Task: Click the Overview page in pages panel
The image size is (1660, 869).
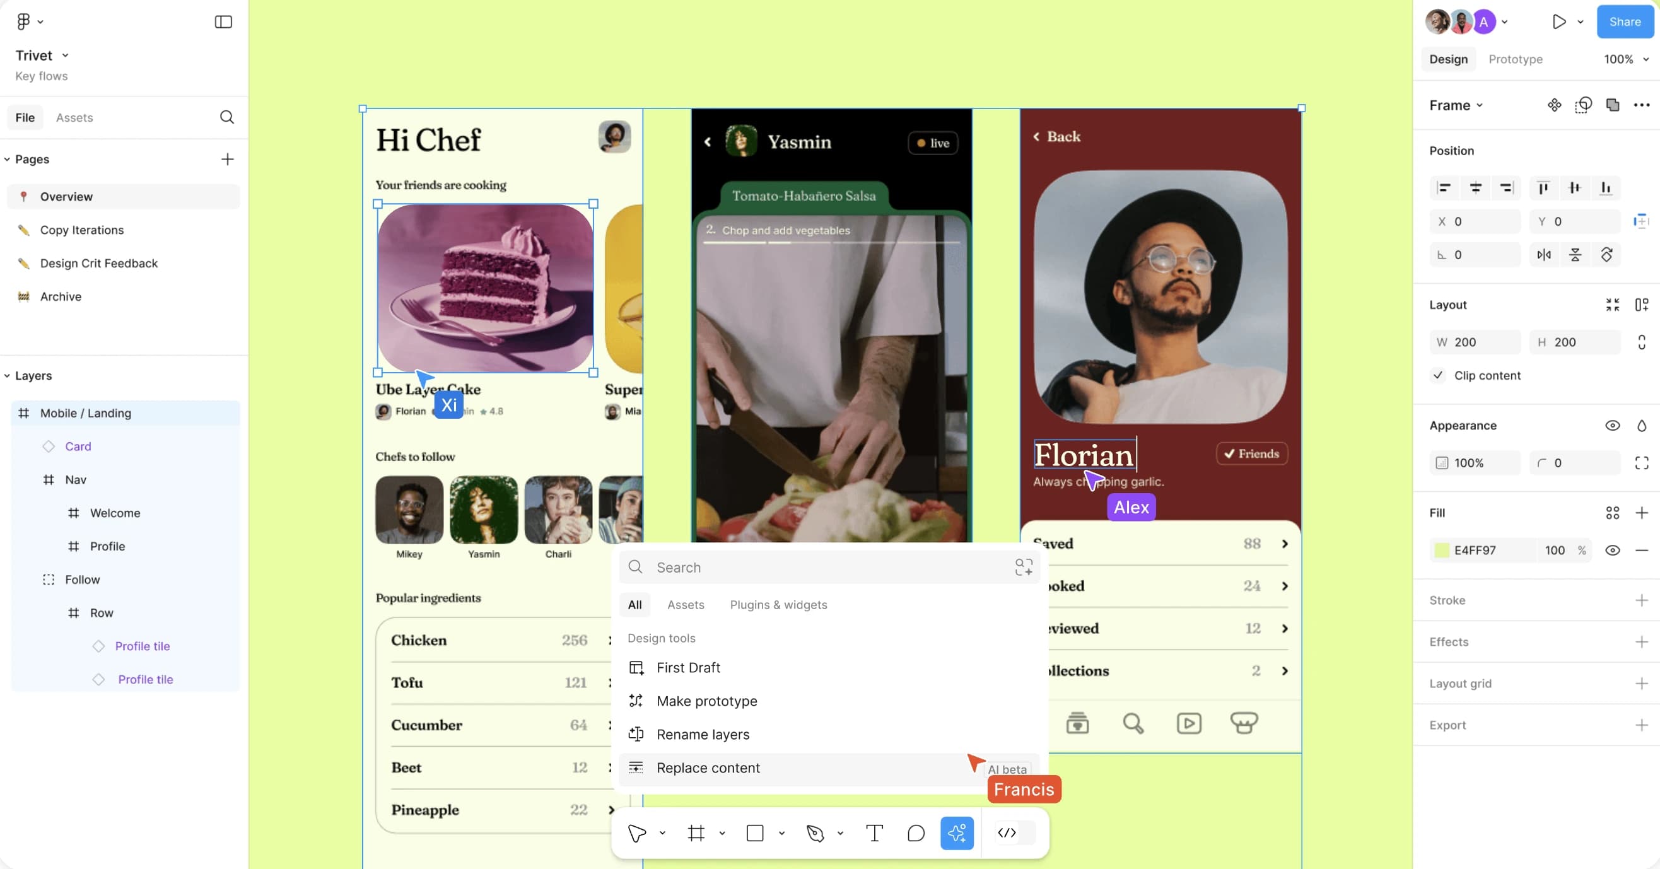Action: coord(66,196)
